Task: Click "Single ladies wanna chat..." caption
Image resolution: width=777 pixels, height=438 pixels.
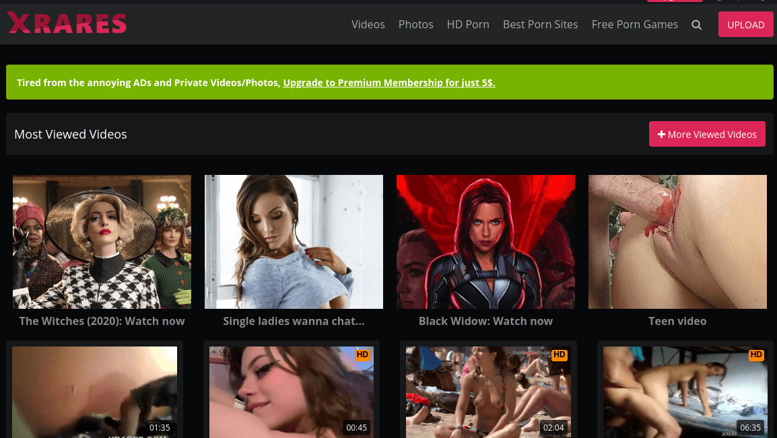Action: (x=294, y=321)
